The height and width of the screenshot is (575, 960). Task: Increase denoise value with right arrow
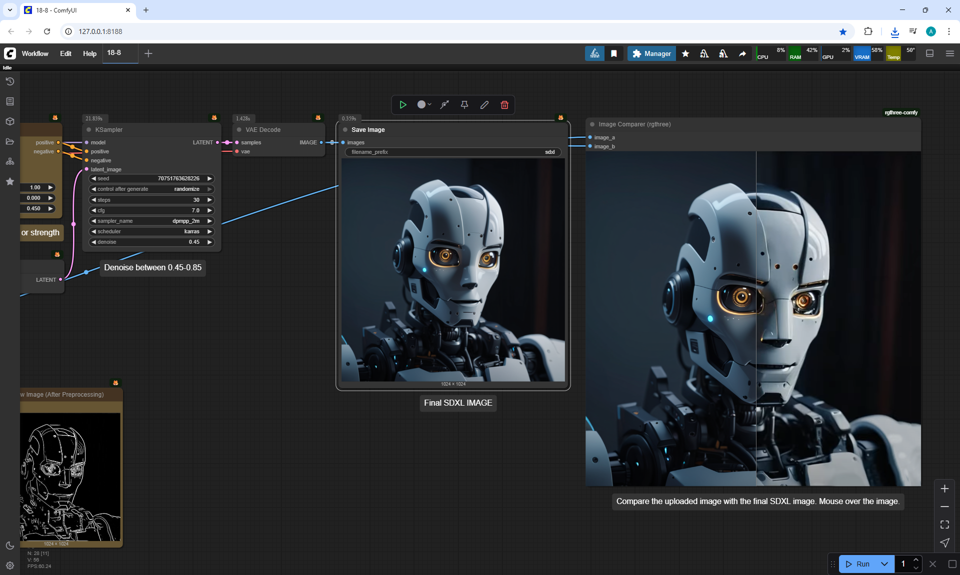pyautogui.click(x=209, y=242)
